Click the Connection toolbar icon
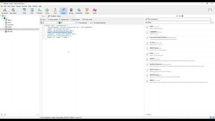The height and width of the screenshot is (121, 215). point(4,11)
